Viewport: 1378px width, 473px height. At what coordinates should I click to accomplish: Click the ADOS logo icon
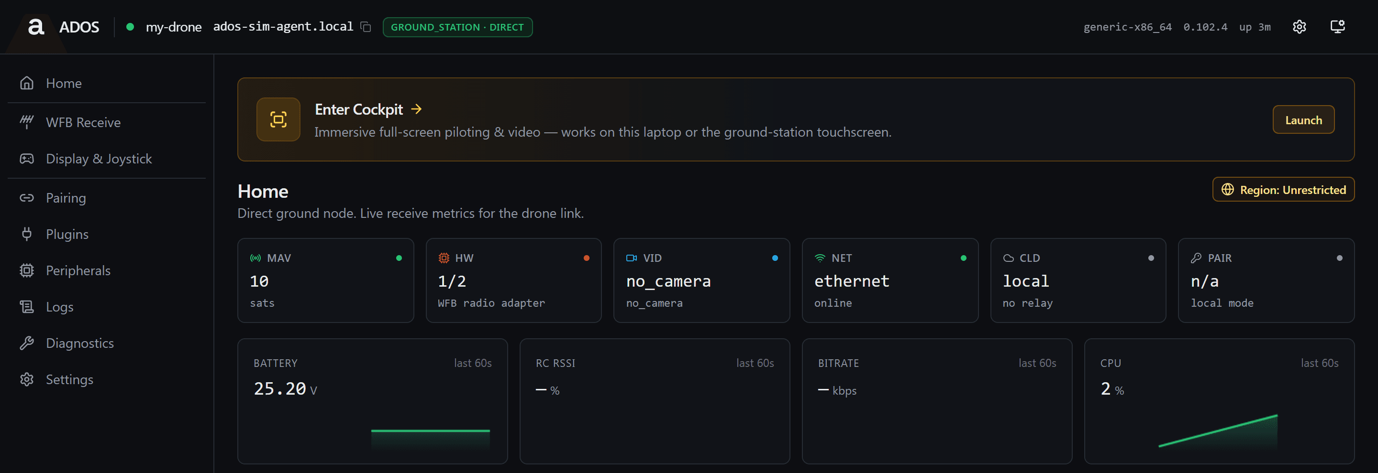point(36,27)
